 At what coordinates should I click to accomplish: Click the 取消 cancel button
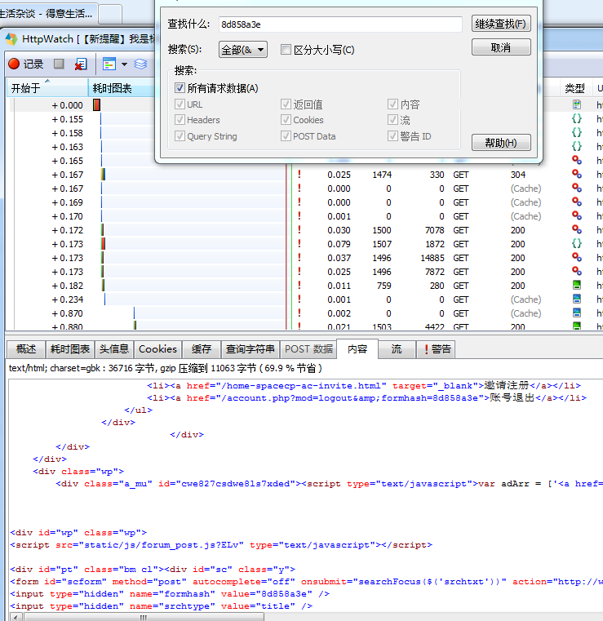tap(501, 47)
